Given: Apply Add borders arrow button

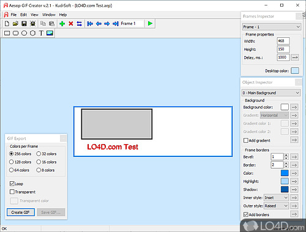Looking at the screenshot, I should coord(294,214).
